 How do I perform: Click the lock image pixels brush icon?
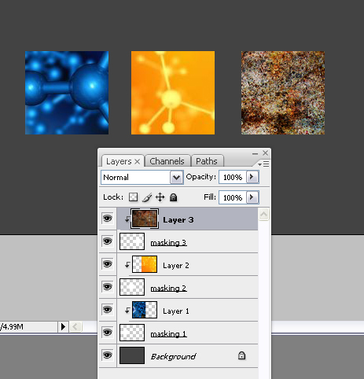147,197
